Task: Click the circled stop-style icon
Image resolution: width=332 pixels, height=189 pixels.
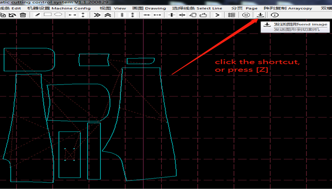Action: (x=246, y=15)
